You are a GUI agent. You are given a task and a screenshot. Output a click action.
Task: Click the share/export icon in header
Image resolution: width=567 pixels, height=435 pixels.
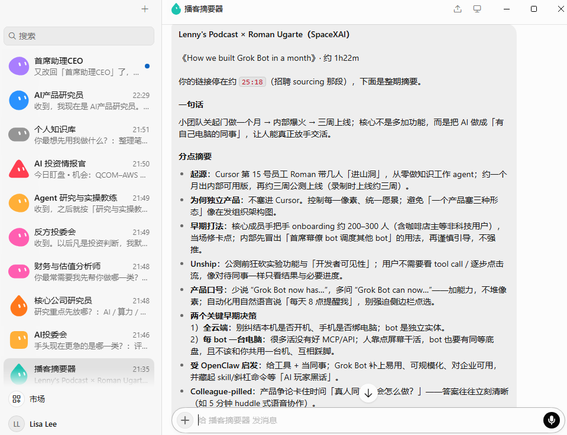(x=458, y=9)
